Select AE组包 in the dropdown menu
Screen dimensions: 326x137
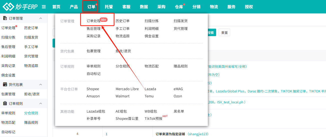pos(121,111)
